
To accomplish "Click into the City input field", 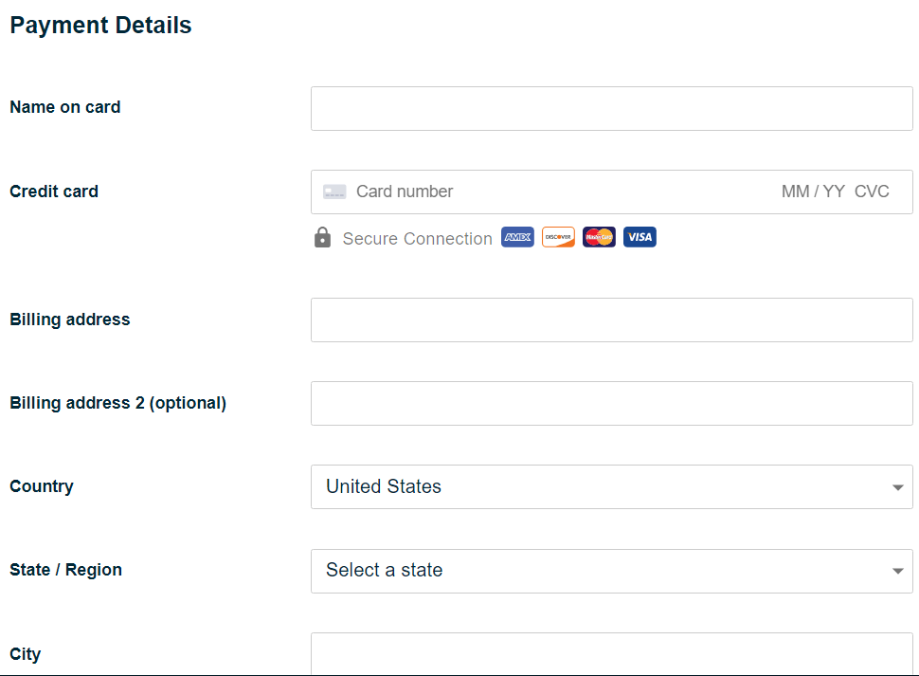I will [611, 653].
